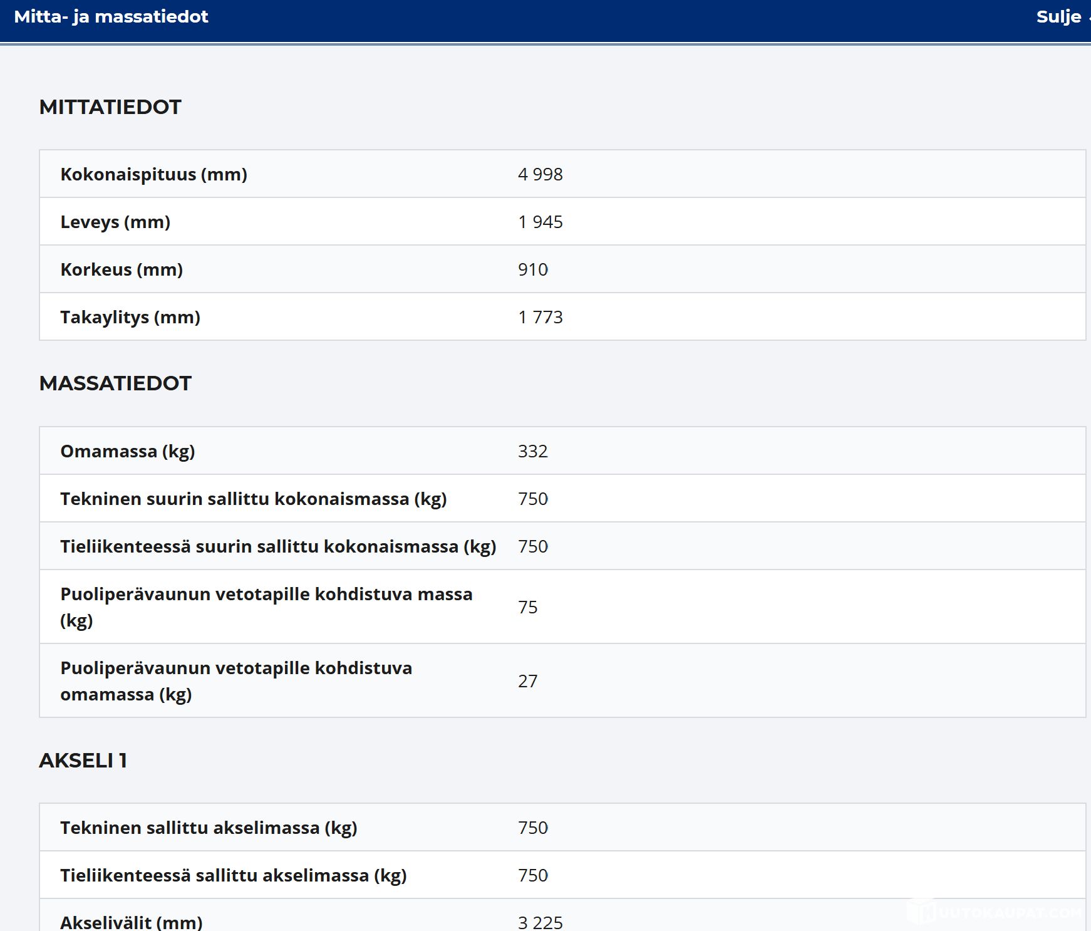The image size is (1091, 931).
Task: Click the Kokonaispituus (mm) row label
Action: coord(153,174)
